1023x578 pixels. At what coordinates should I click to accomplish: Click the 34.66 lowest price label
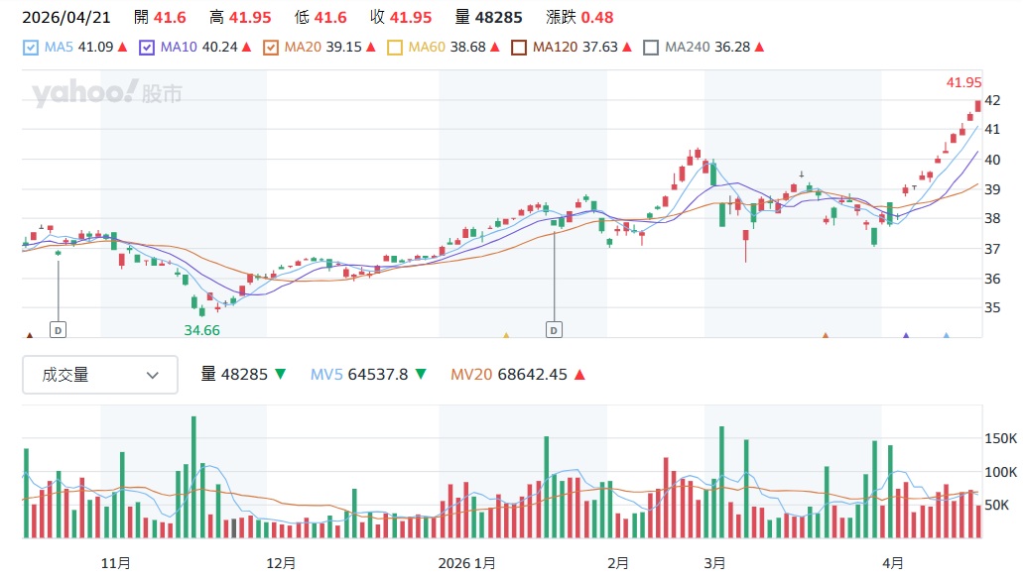(x=201, y=329)
